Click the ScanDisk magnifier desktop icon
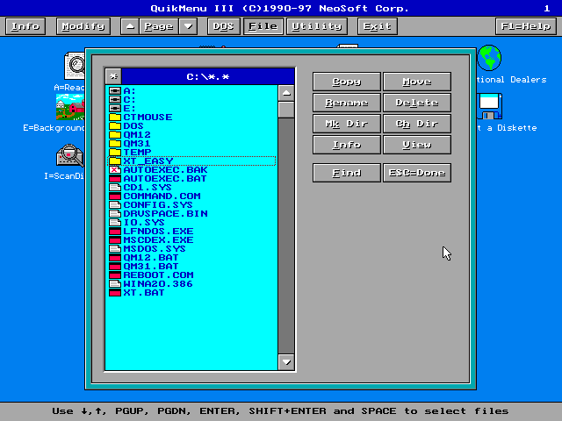 pos(70,155)
